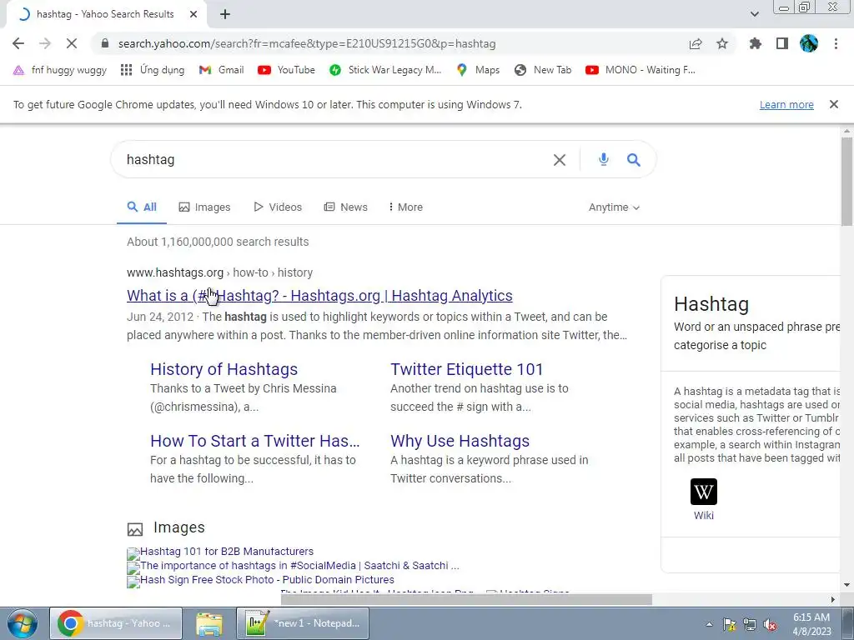
Task: Open Hashtag 101 for B2B Manufacturers image
Action: click(x=220, y=552)
